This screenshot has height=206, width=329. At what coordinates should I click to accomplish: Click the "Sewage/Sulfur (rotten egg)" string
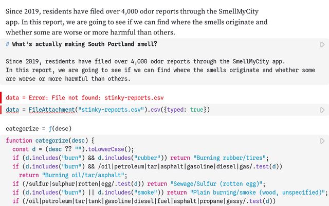click(216, 184)
